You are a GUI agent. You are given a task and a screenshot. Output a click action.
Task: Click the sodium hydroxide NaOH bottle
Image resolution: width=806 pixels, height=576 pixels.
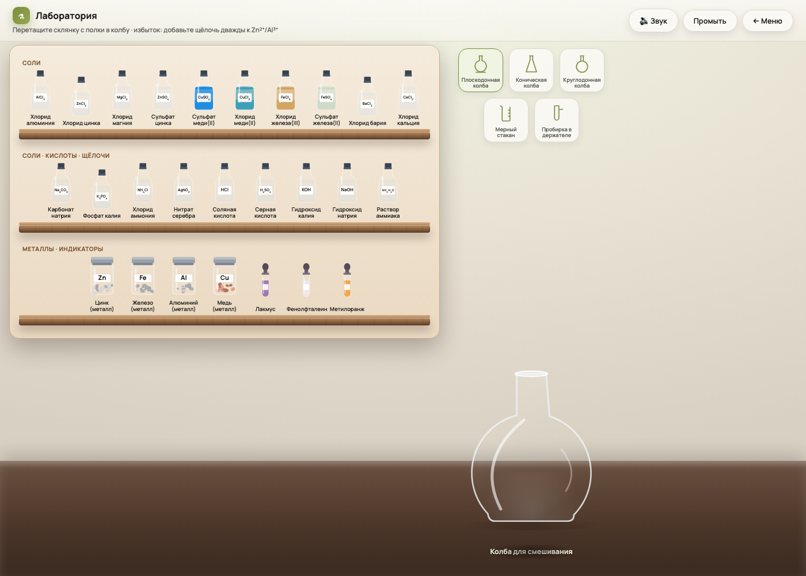pos(347,184)
